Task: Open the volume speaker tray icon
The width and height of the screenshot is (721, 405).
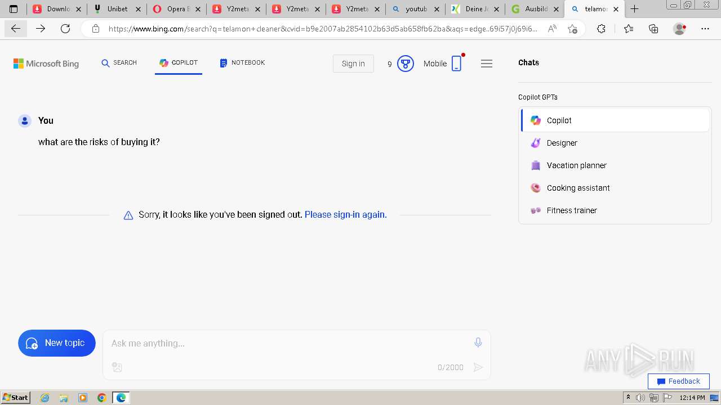Action: click(640, 398)
